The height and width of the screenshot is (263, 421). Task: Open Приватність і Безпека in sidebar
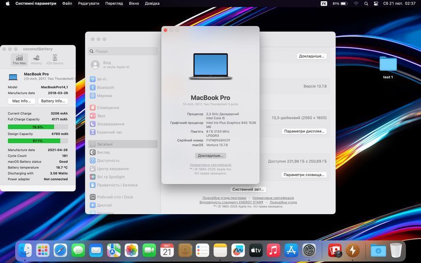coord(123,185)
